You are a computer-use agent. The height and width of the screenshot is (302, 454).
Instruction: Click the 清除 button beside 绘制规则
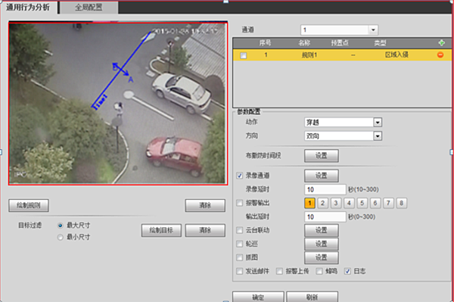(x=205, y=205)
